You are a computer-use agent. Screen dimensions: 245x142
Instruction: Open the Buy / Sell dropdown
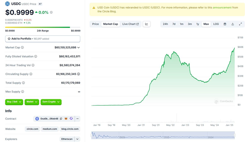tap(14, 102)
